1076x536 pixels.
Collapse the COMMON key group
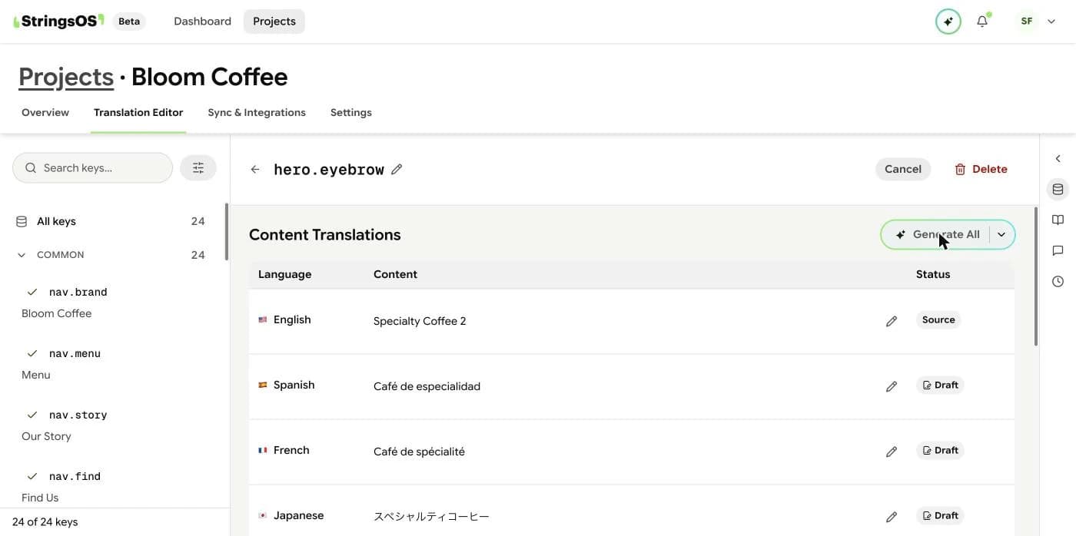click(x=22, y=255)
